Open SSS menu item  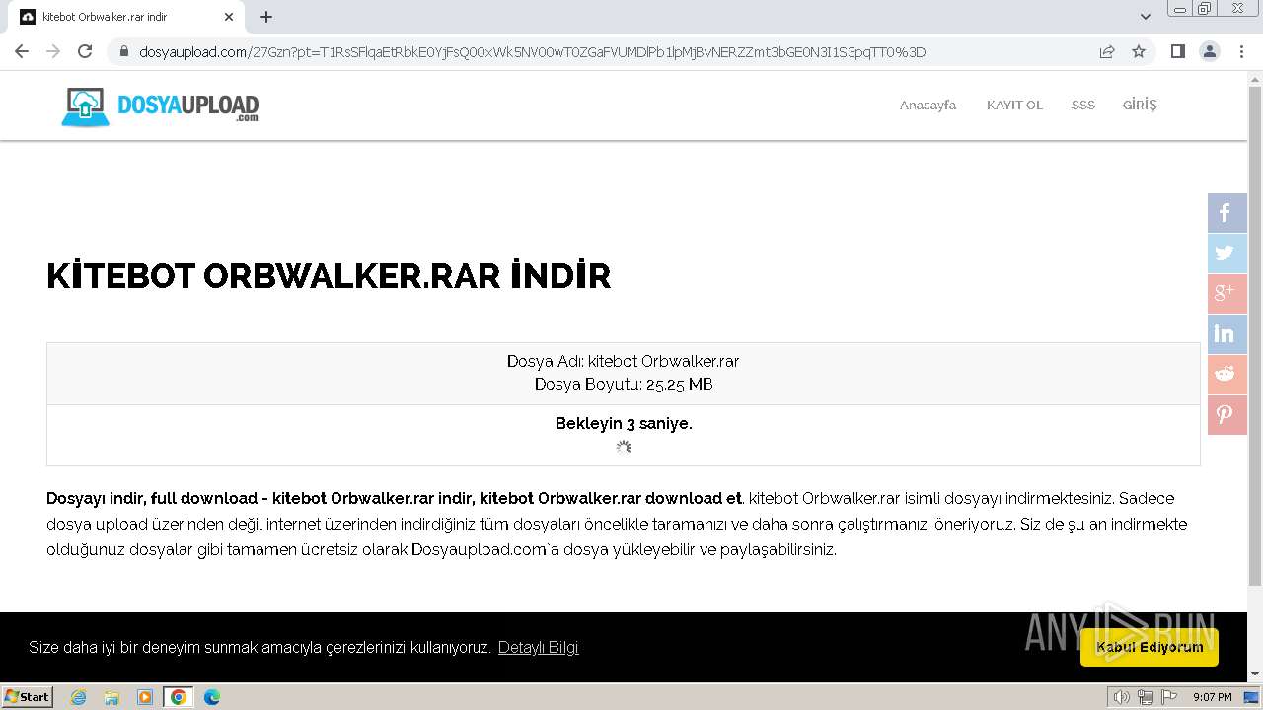[x=1083, y=105]
